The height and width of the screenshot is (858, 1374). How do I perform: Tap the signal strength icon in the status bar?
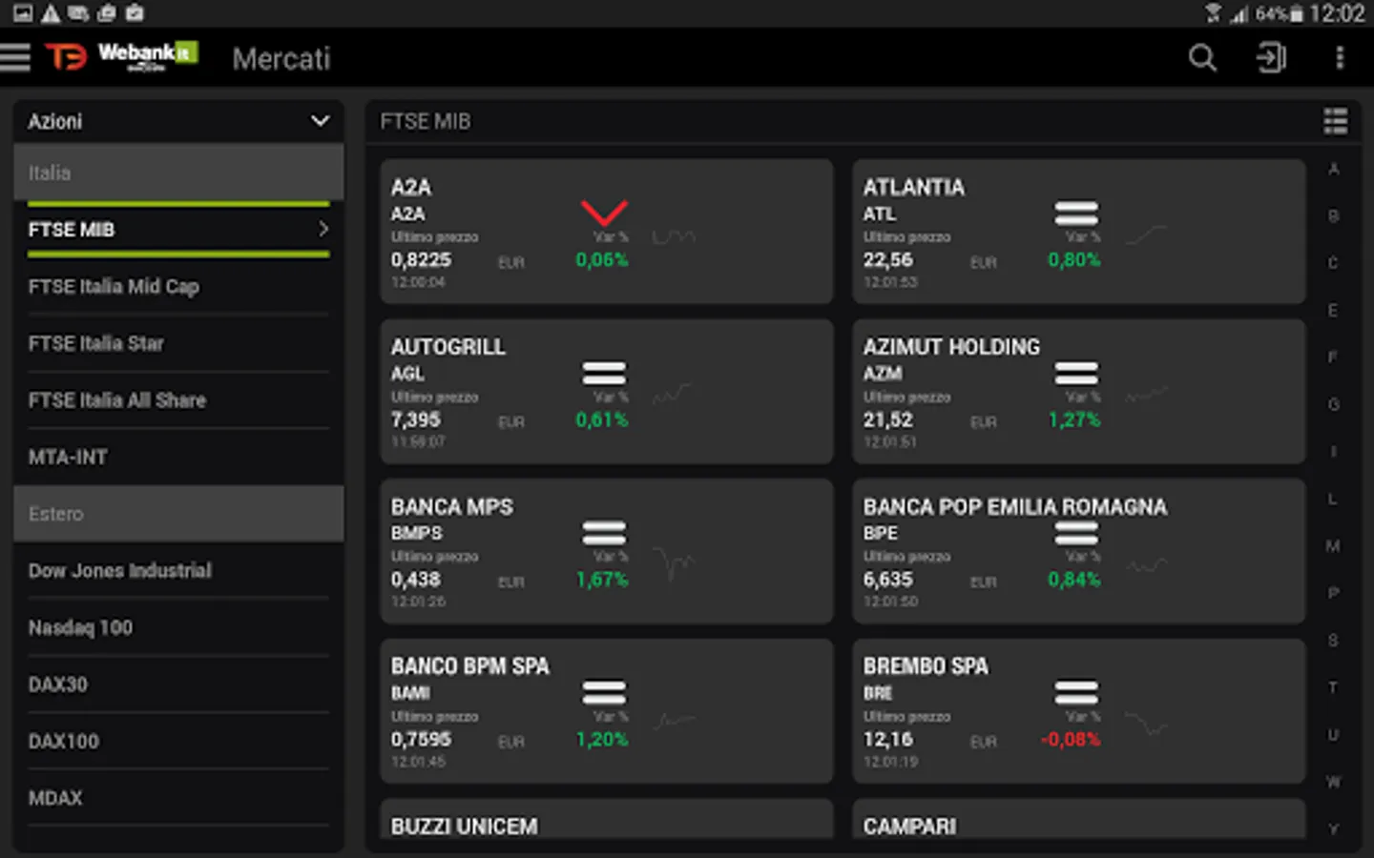pyautogui.click(x=1239, y=13)
